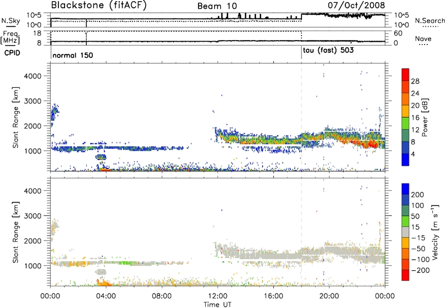
Task: Click the '3000' tick of the Power panel
Action: pyautogui.click(x=33, y=101)
